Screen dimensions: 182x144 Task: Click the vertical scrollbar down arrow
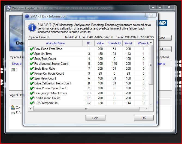[151, 104]
